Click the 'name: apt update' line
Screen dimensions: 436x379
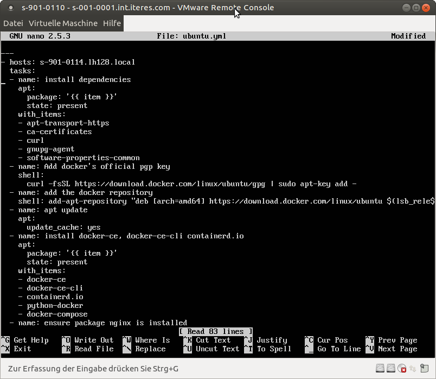click(48, 210)
